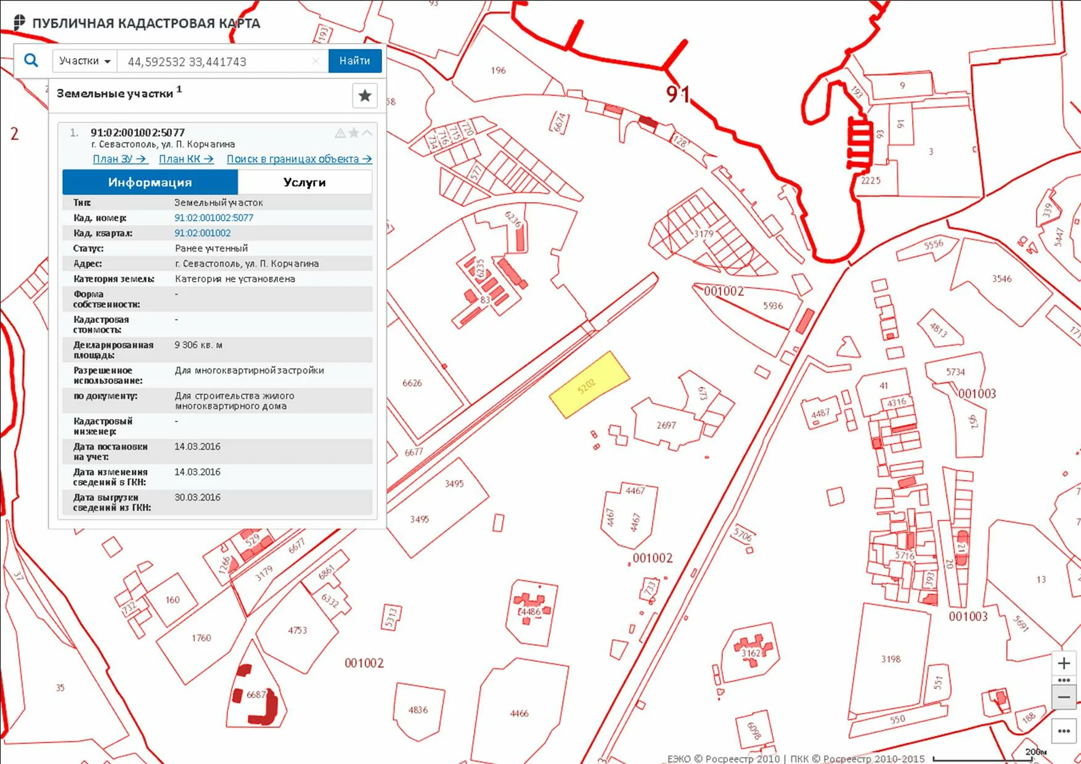Click parcel 2225 on the map
The height and width of the screenshot is (764, 1081).
871,181
